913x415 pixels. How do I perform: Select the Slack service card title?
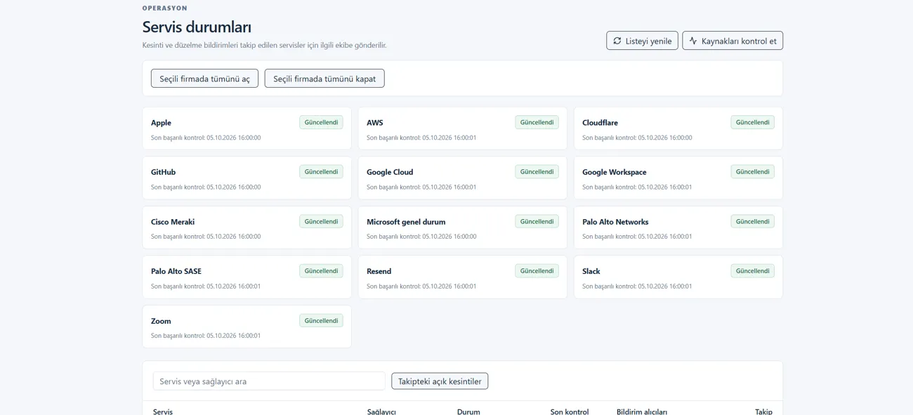point(591,271)
